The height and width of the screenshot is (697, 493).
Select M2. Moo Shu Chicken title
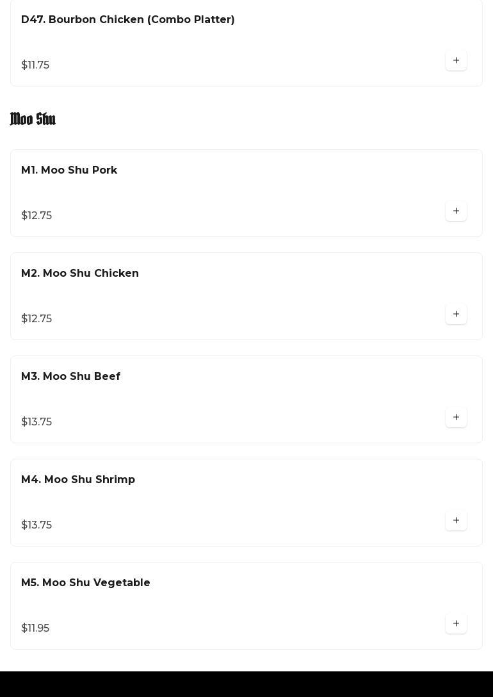click(x=80, y=274)
